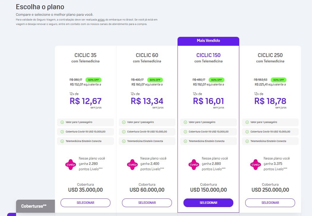312x216 pixels.
Task: Click the Mais Vendido banner
Action: [208, 41]
